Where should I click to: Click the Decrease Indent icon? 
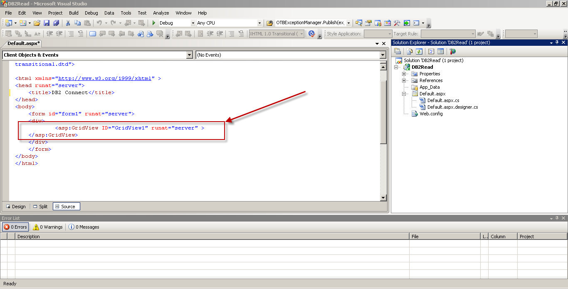coord(49,34)
